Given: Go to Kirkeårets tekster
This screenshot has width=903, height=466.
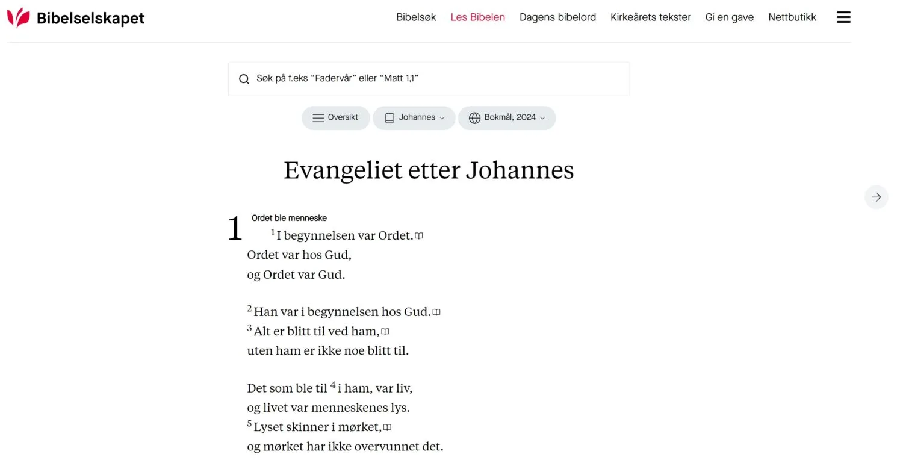Looking at the screenshot, I should point(651,17).
